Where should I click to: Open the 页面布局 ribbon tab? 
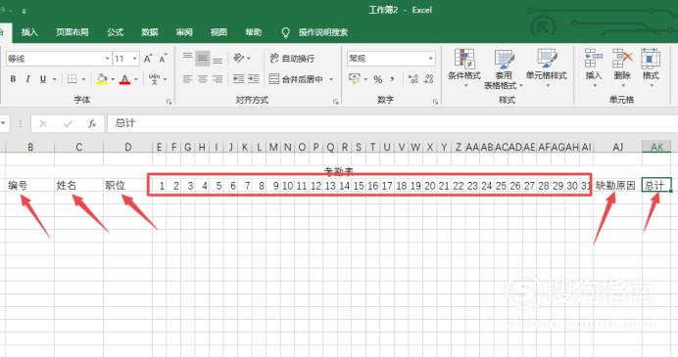(x=73, y=32)
